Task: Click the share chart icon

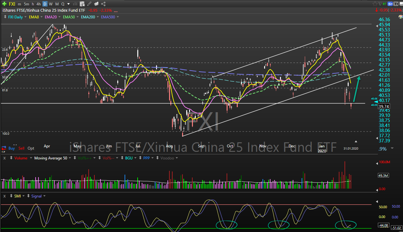Action: click(104, 4)
